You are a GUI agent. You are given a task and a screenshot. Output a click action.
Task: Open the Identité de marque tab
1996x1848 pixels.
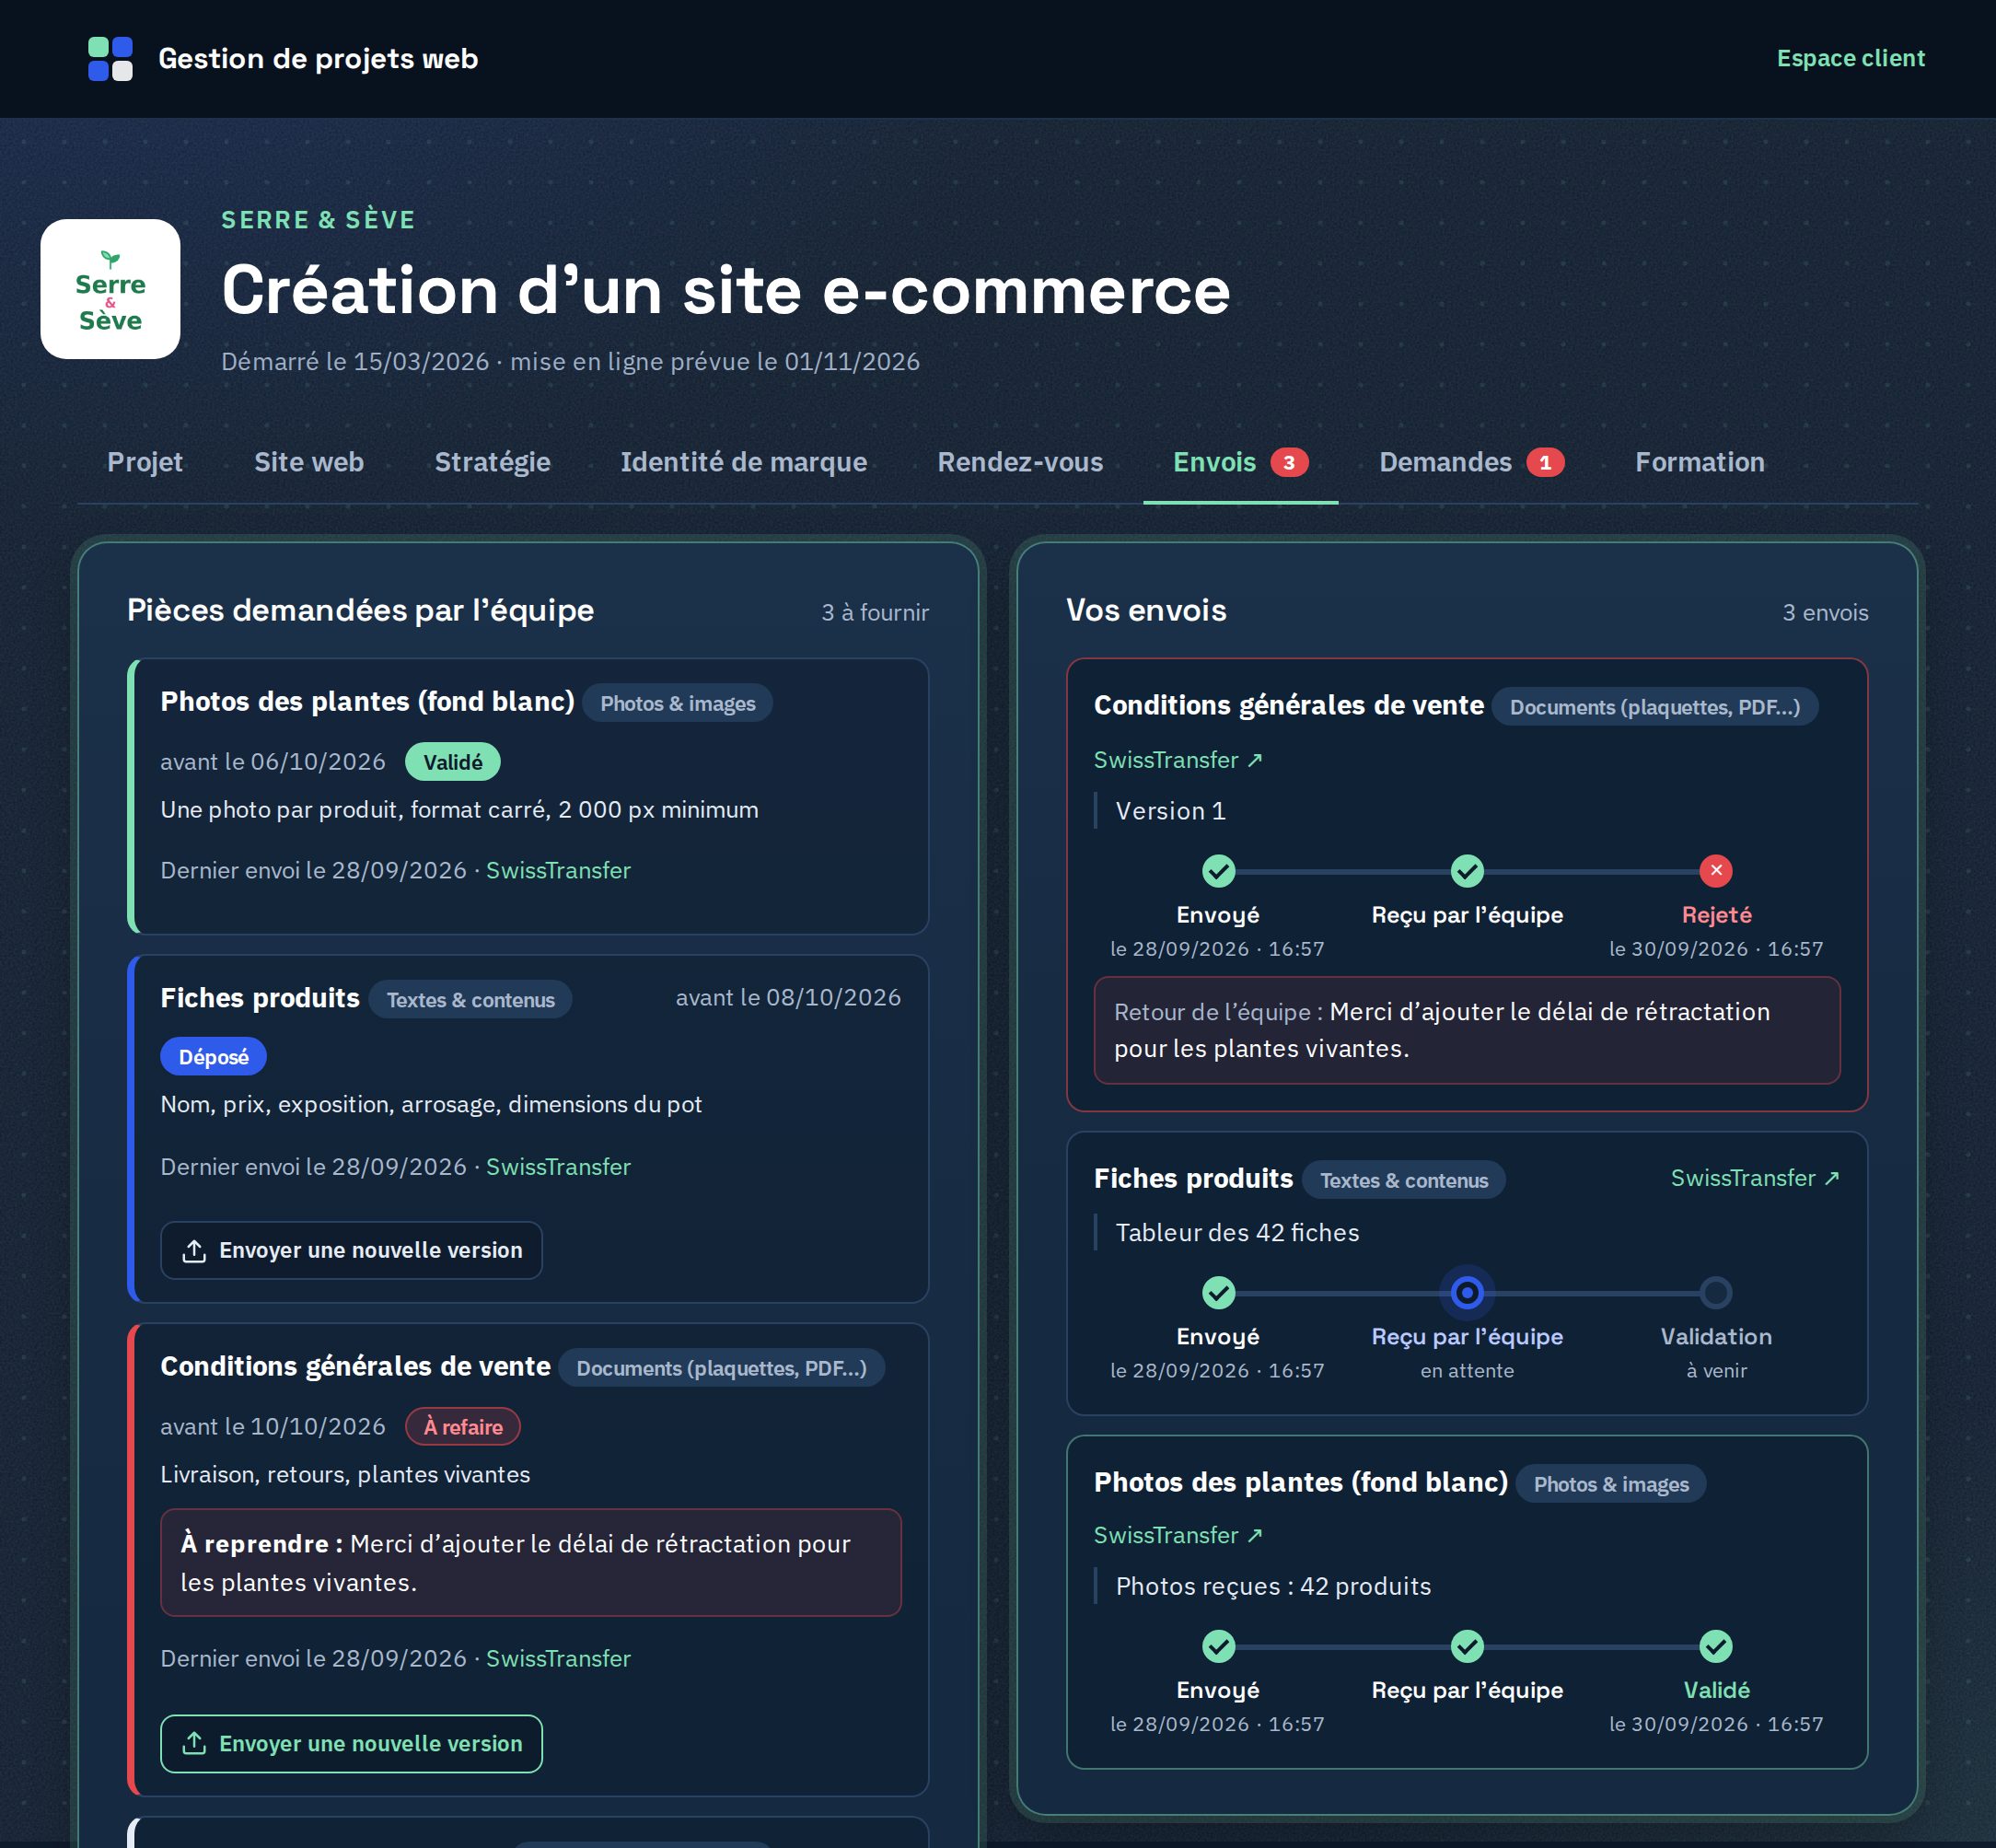coord(743,462)
